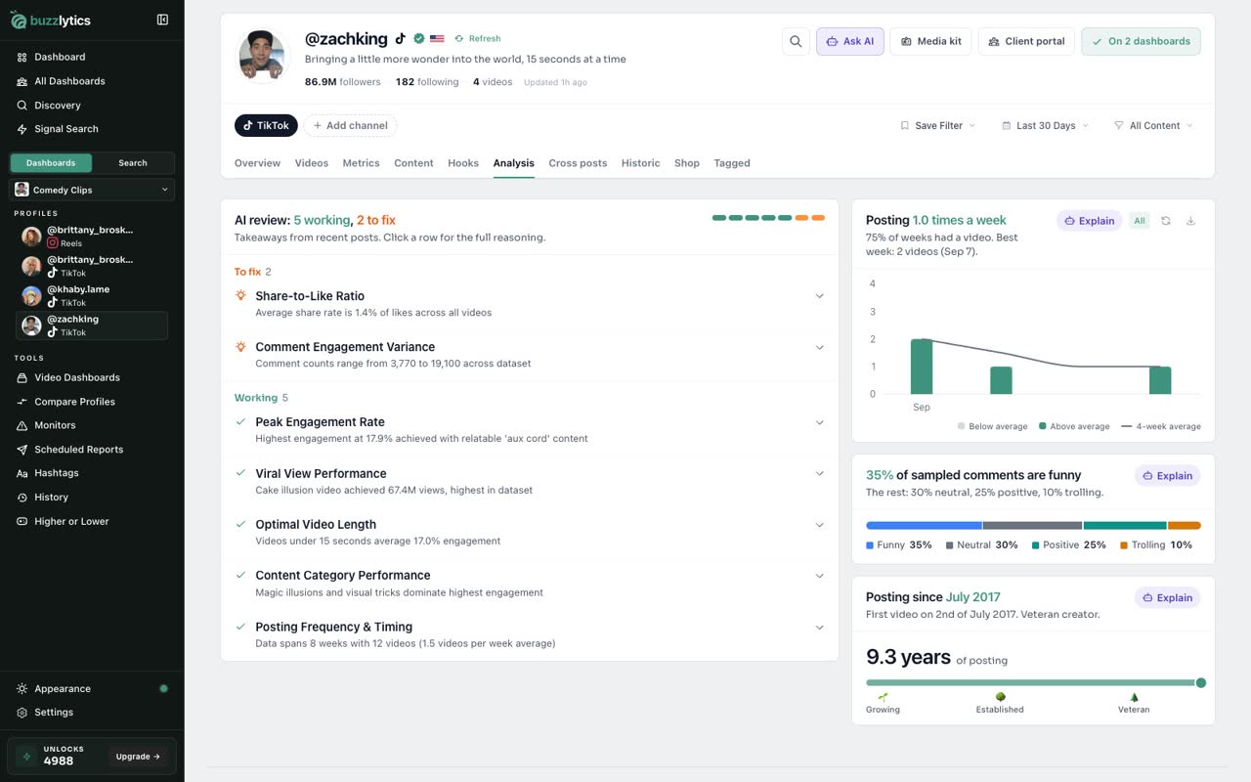This screenshot has height=782, width=1251.
Task: Switch sidebar to Dashboards mode
Action: (x=51, y=163)
